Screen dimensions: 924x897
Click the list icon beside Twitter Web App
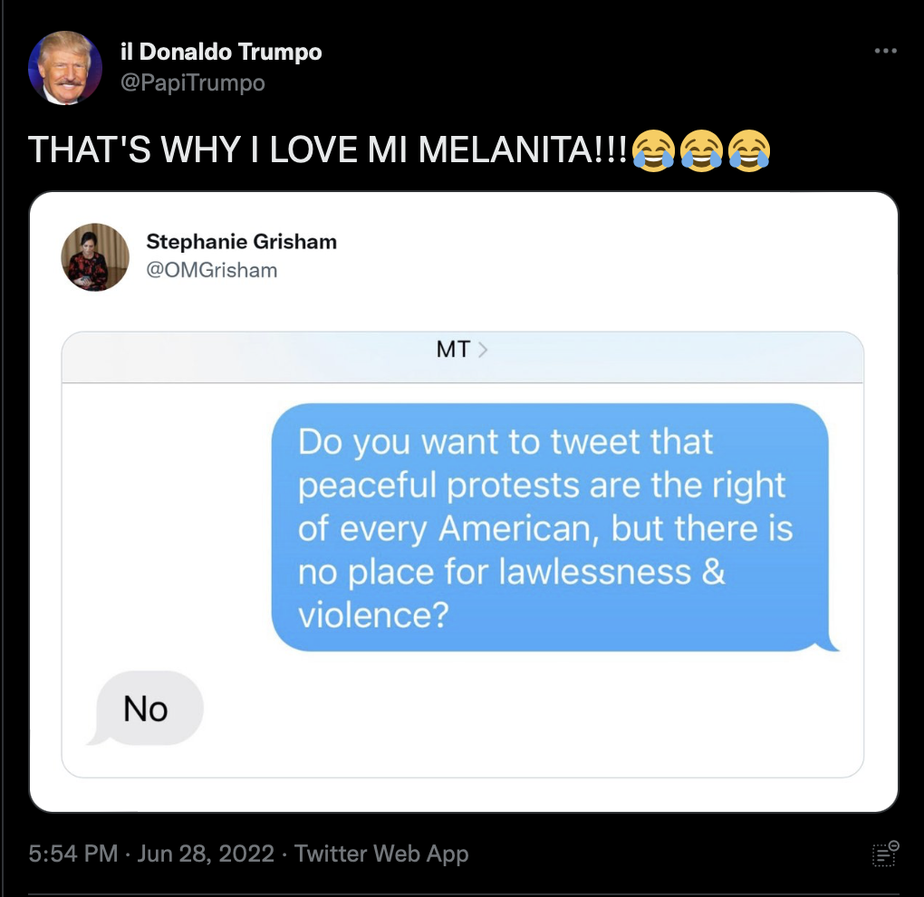[885, 854]
